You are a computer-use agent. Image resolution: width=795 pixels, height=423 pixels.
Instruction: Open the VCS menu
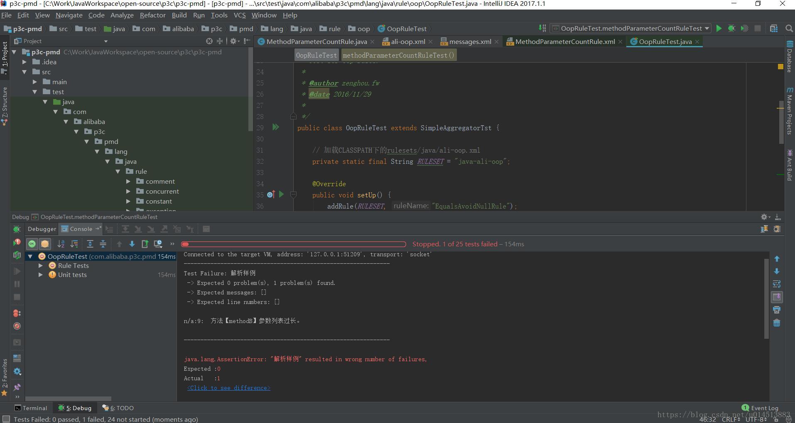[x=240, y=15]
